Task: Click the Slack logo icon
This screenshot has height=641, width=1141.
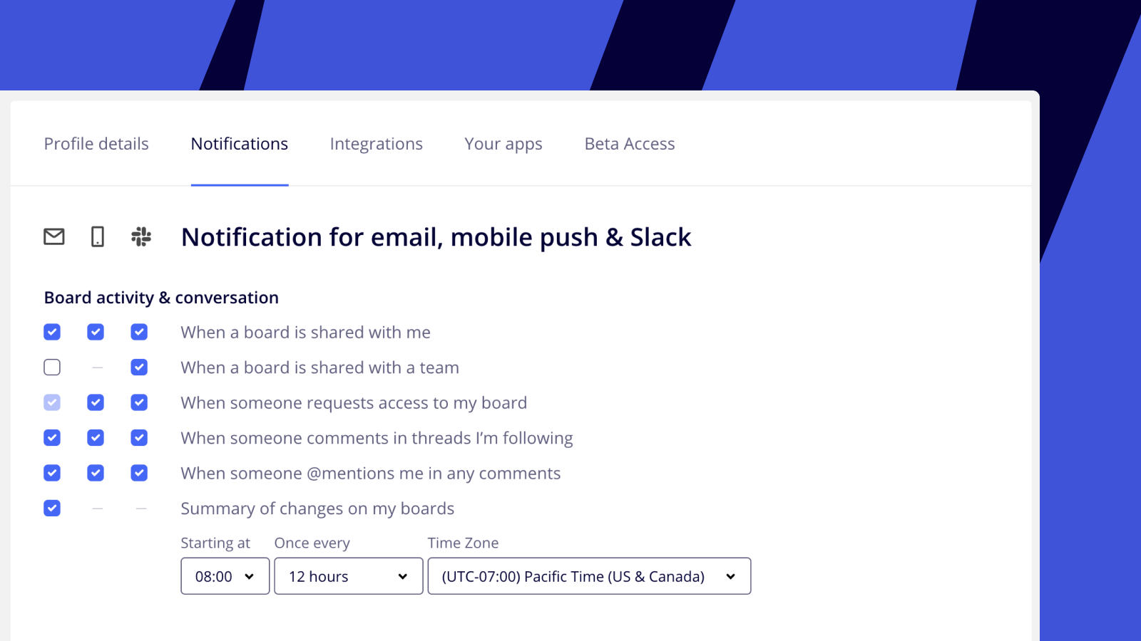Action: 141,236
